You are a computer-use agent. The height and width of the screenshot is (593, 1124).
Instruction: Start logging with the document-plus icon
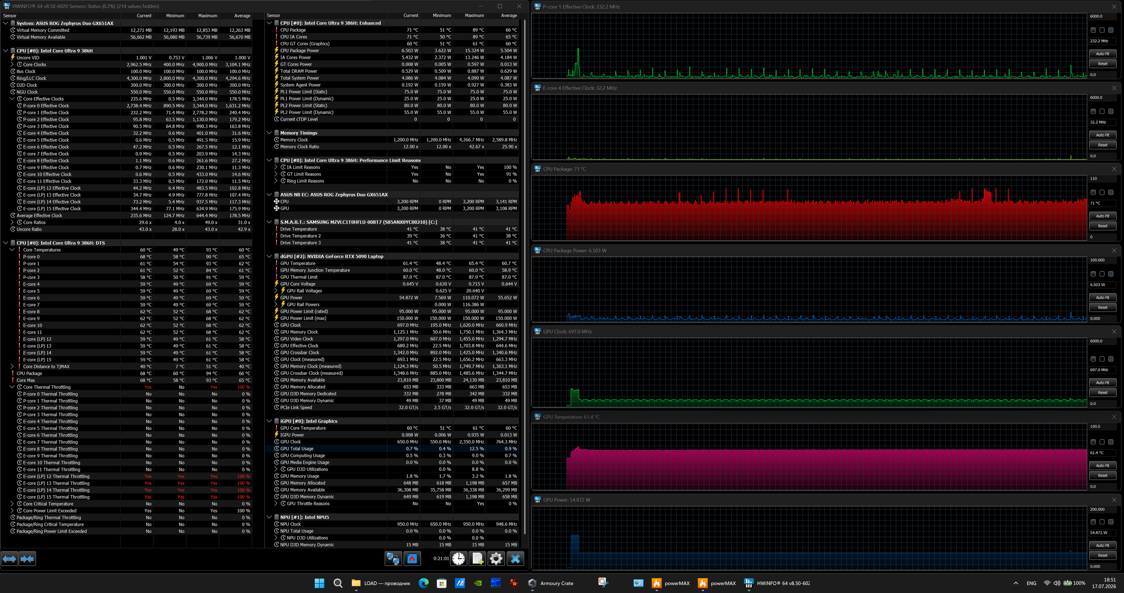point(477,559)
